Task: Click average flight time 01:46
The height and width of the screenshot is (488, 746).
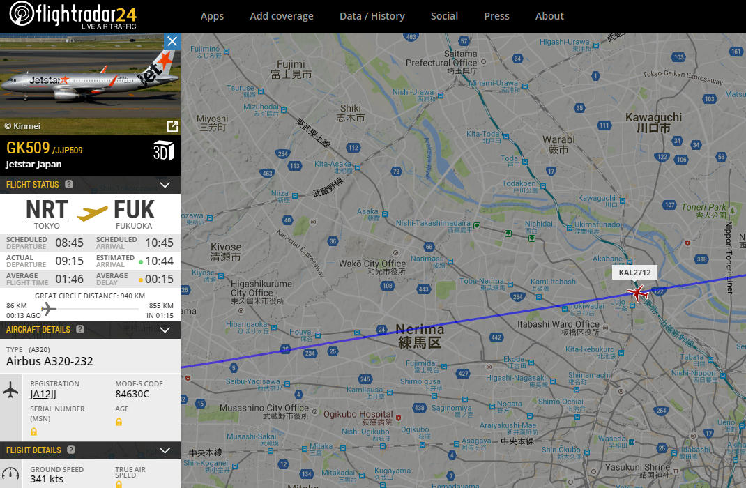Action: 70,279
